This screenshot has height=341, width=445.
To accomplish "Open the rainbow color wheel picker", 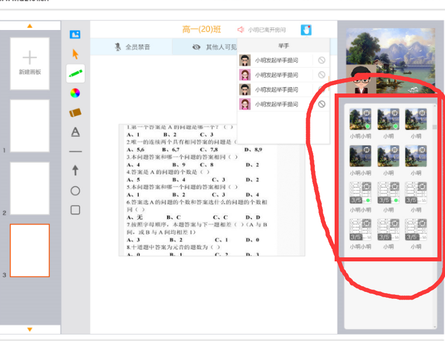I will 75,93.
